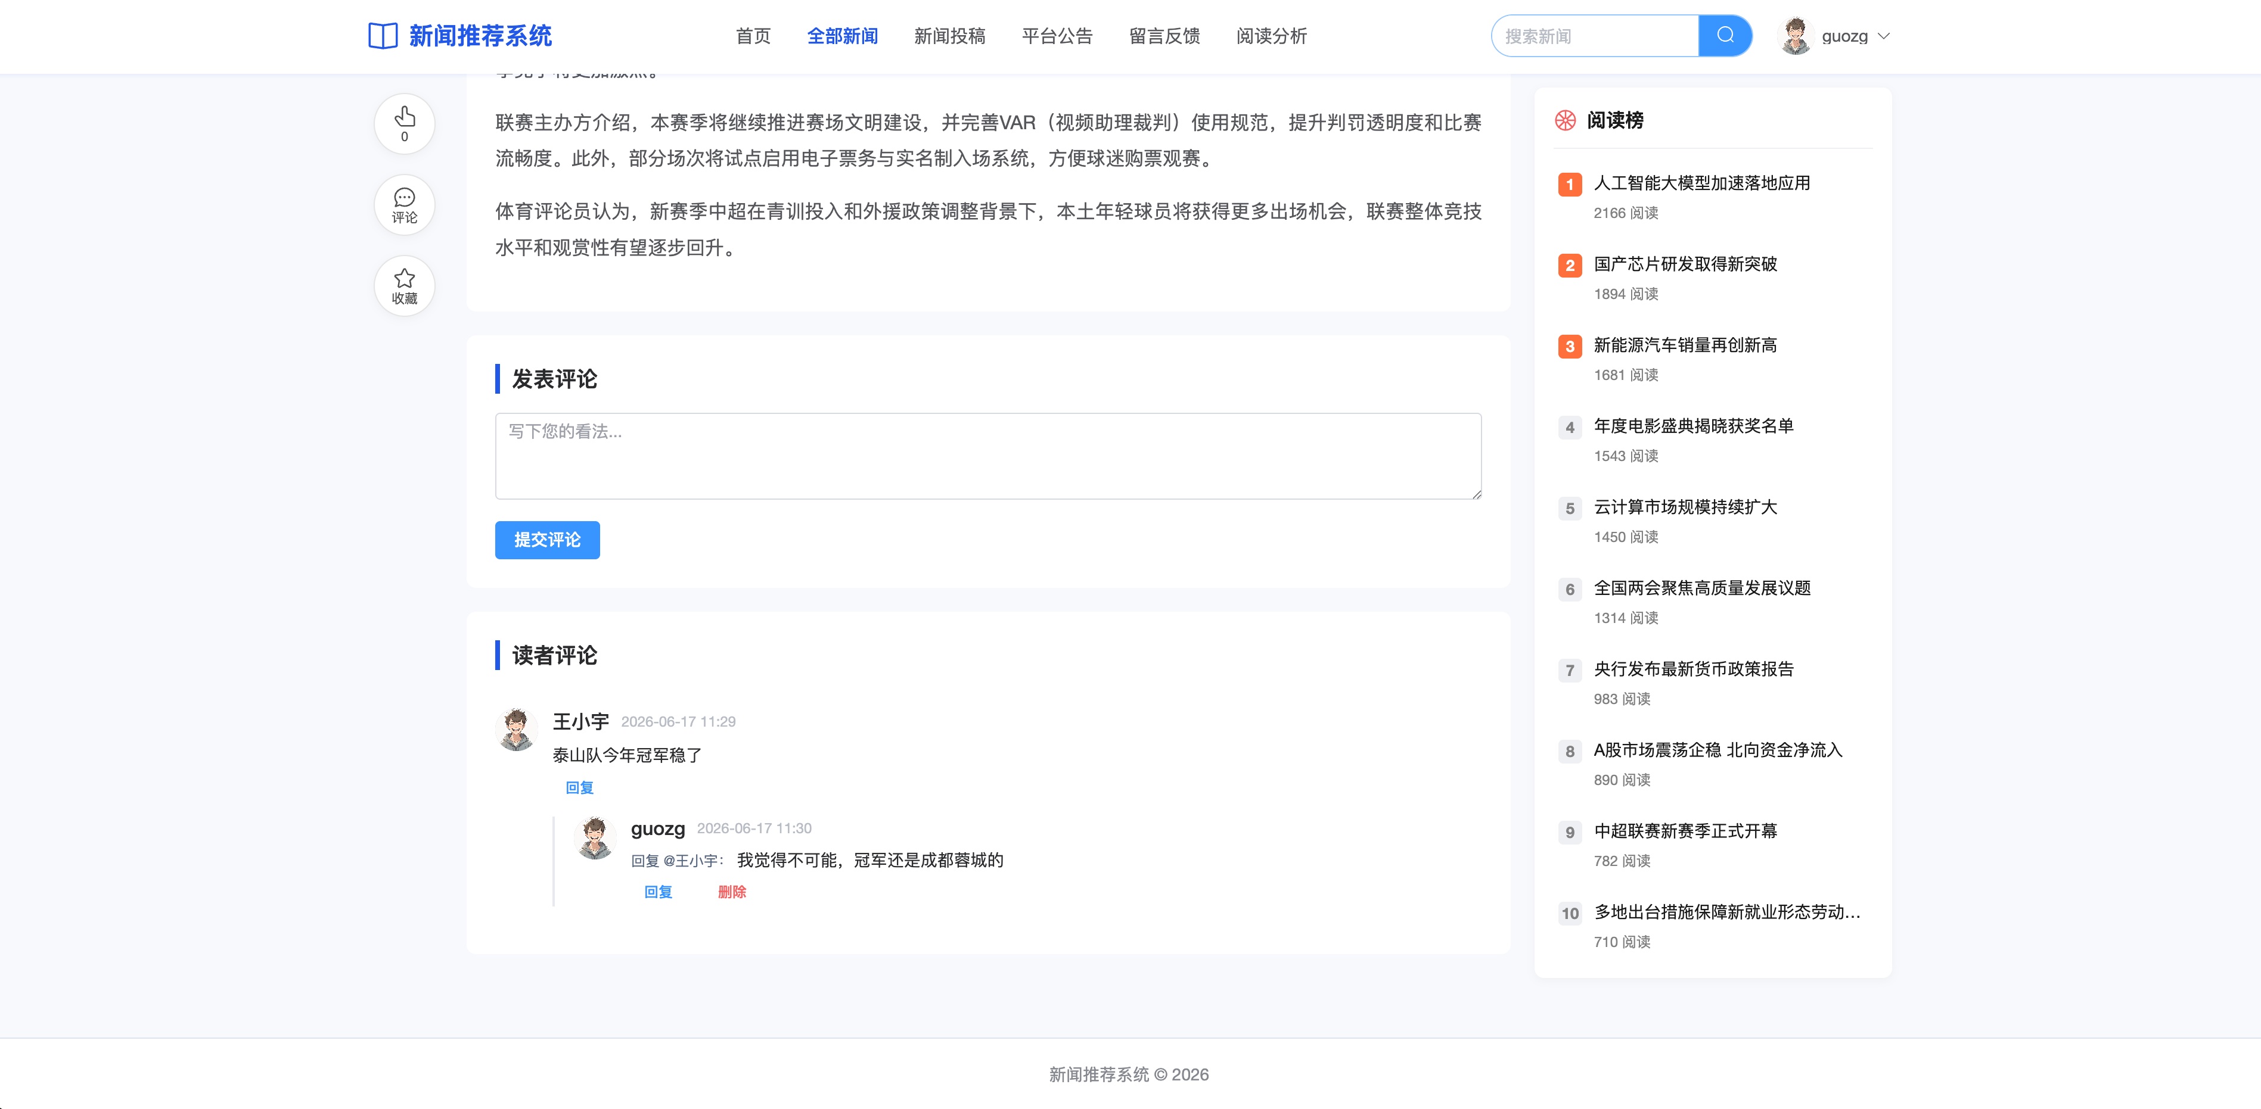The image size is (2261, 1109).
Task: Click the comment textarea 写下您的看法
Action: 988,456
